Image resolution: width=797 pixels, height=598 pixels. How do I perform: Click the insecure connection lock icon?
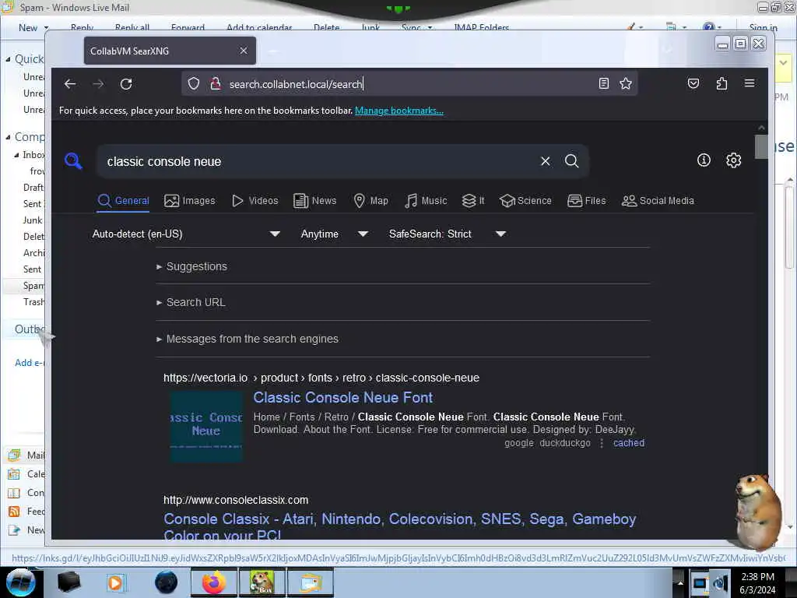click(216, 83)
